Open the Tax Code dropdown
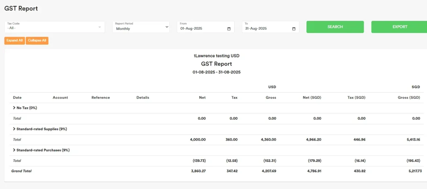427x189 pixels. pyautogui.click(x=55, y=27)
